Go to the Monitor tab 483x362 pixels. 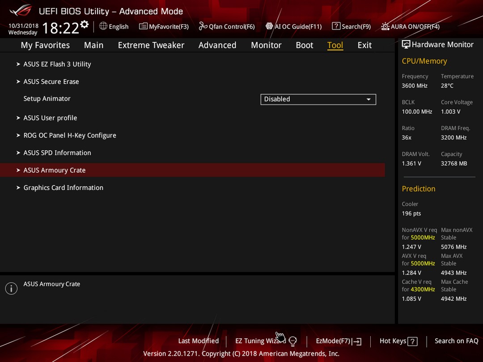coord(266,45)
